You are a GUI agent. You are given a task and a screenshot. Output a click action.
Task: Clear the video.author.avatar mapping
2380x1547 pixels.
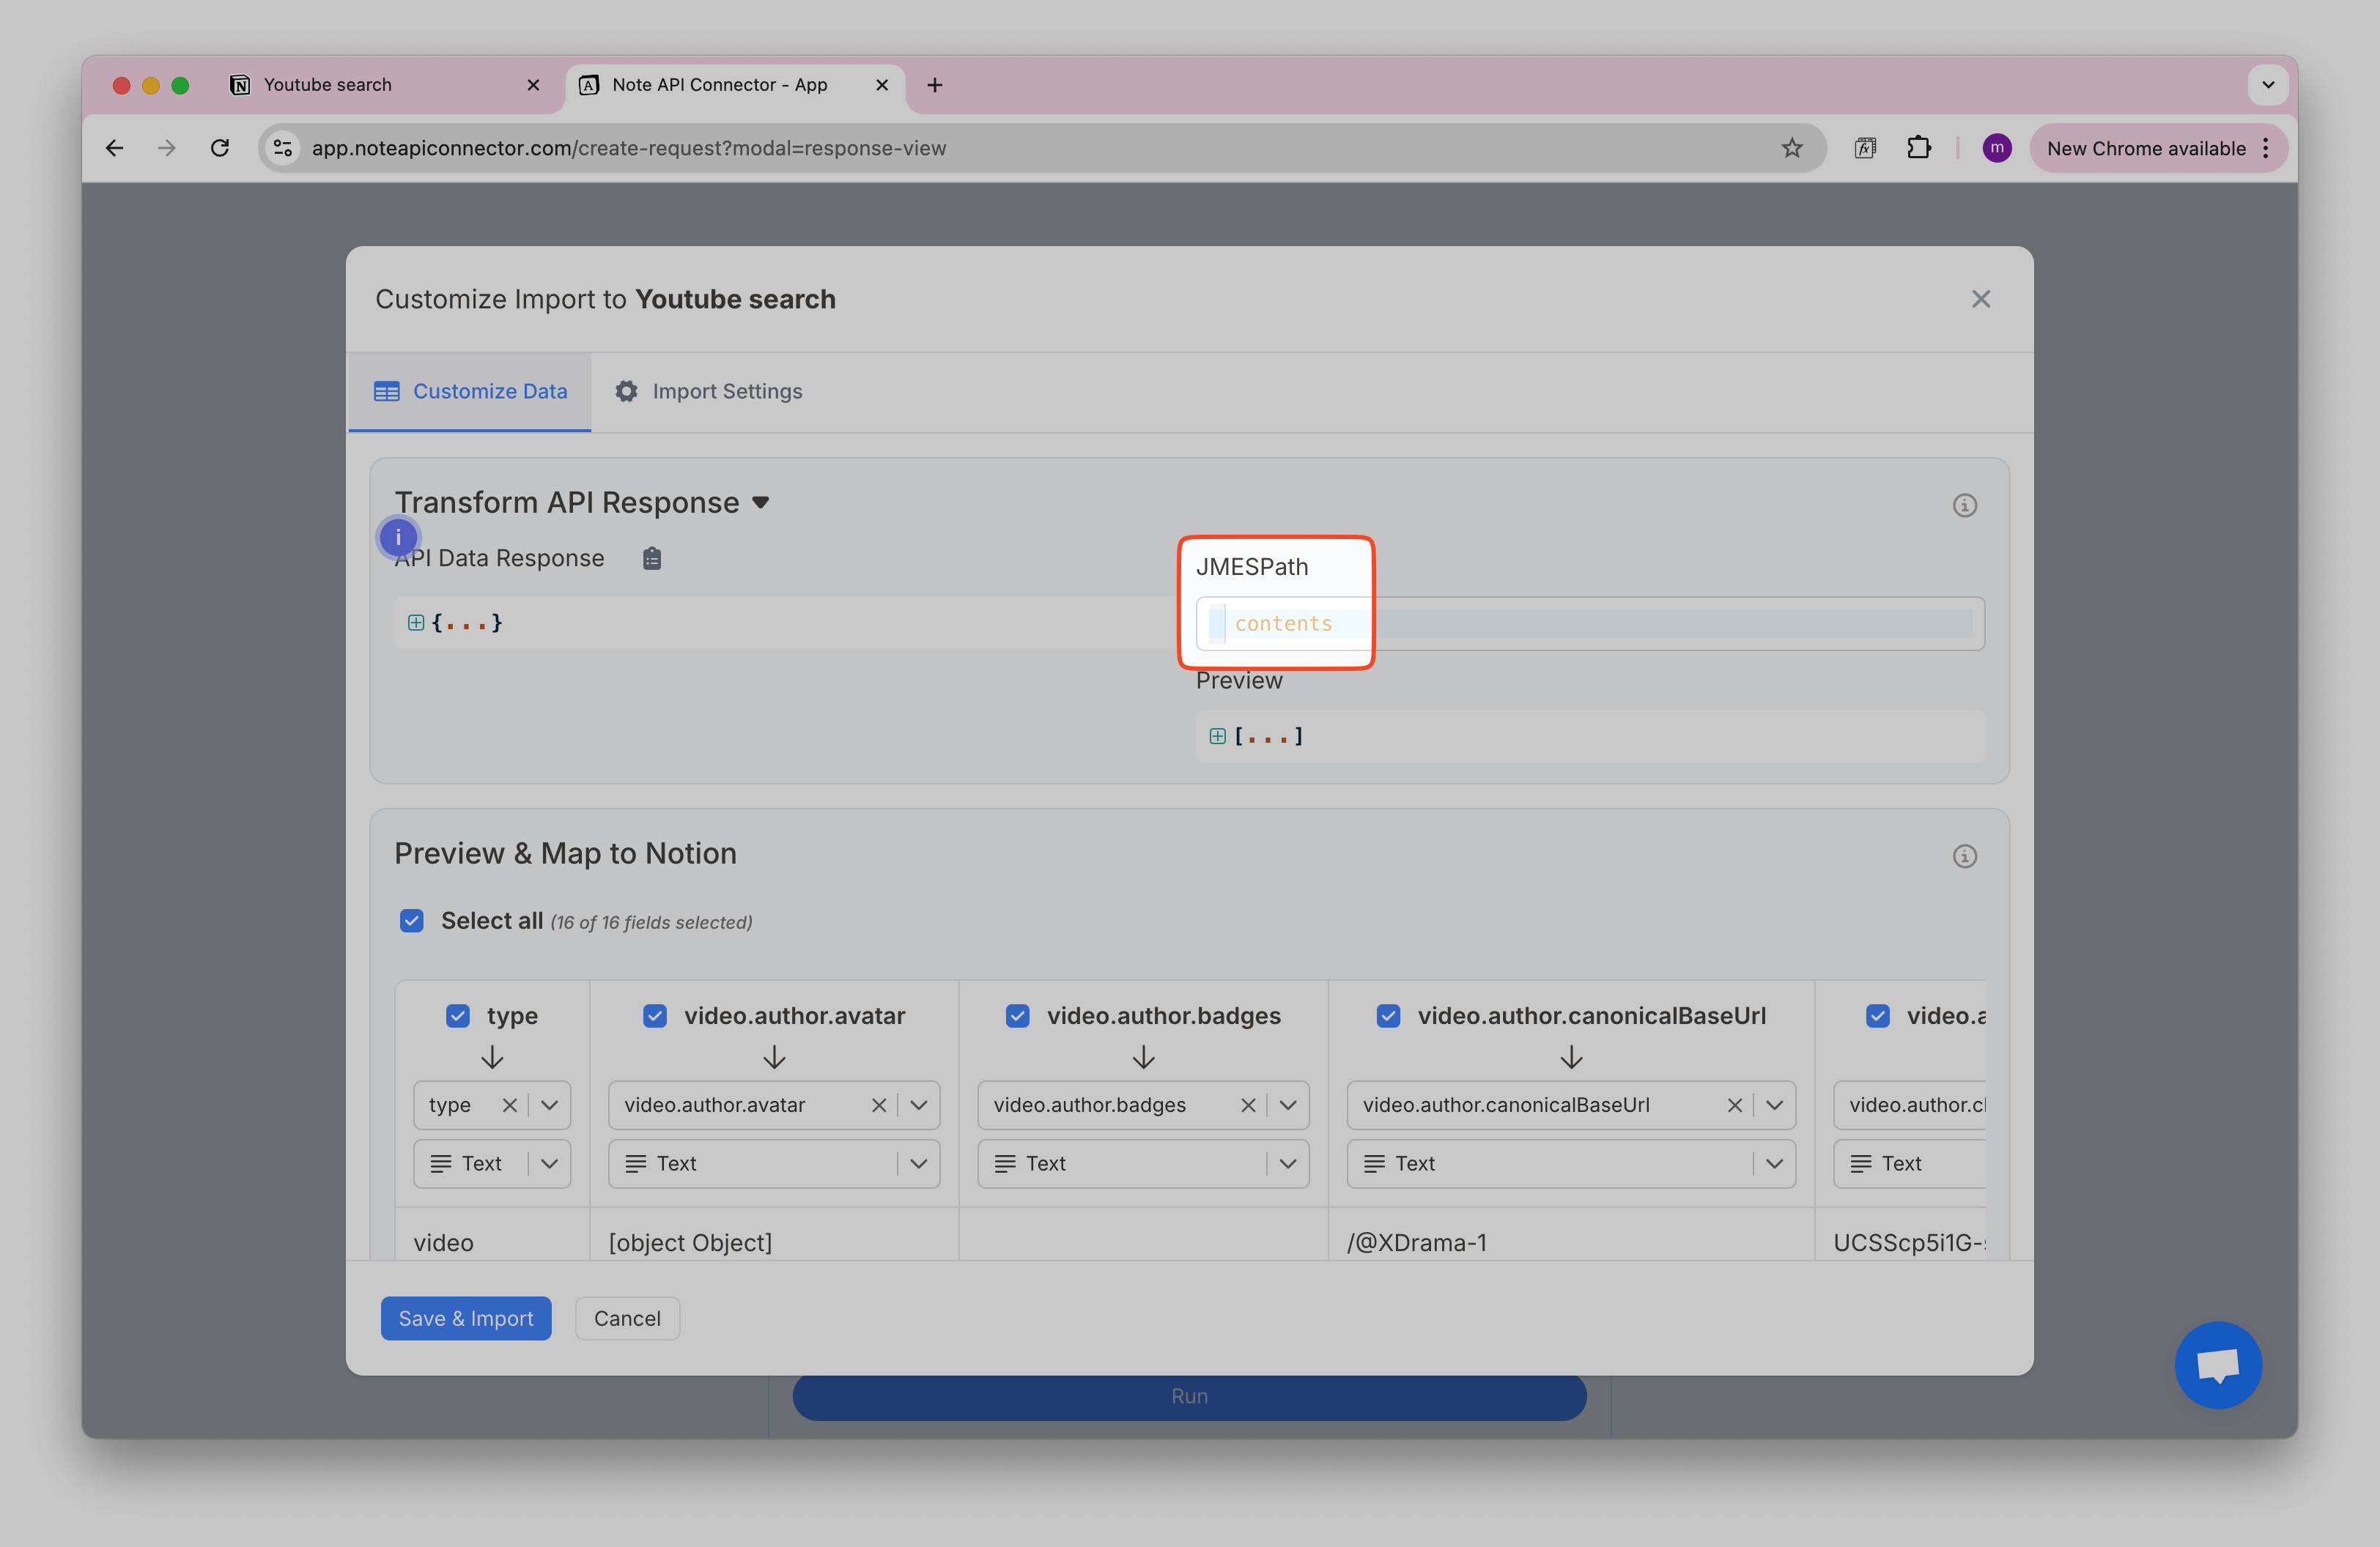point(878,1105)
